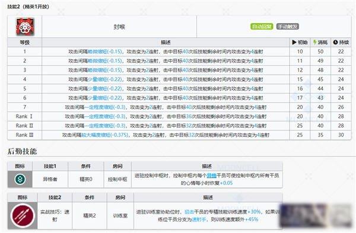This screenshot has width=356, height=233.
Task: Click the cost value 50 in level 1
Action: tap(320, 52)
